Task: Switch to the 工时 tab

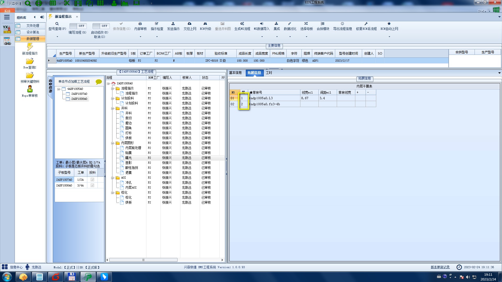Action: click(269, 73)
